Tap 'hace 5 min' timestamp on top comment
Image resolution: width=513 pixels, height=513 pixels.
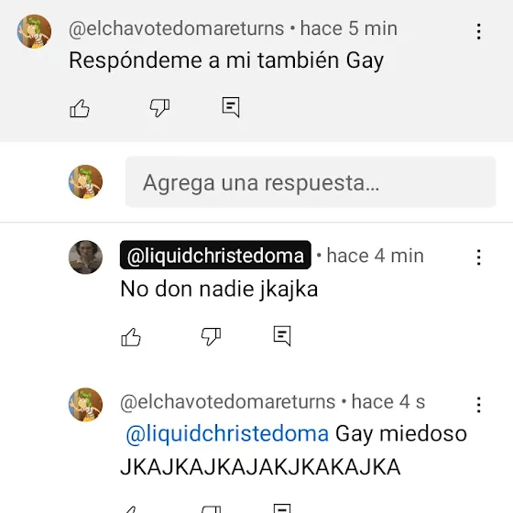pos(349,28)
